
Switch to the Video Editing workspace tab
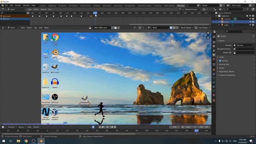tap(169, 6)
